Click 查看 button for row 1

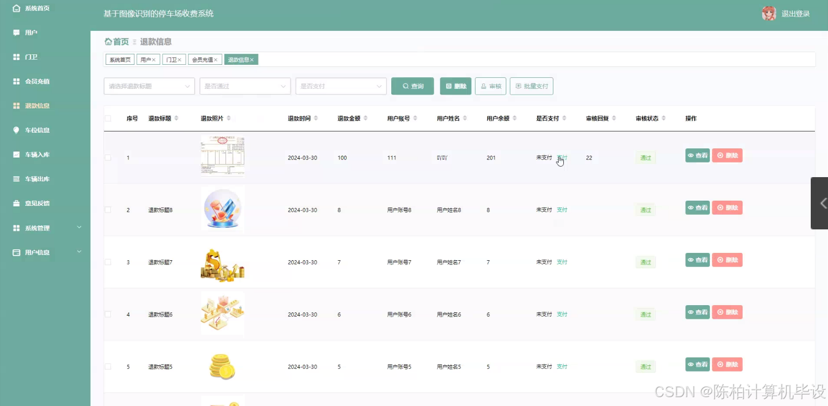(698, 156)
